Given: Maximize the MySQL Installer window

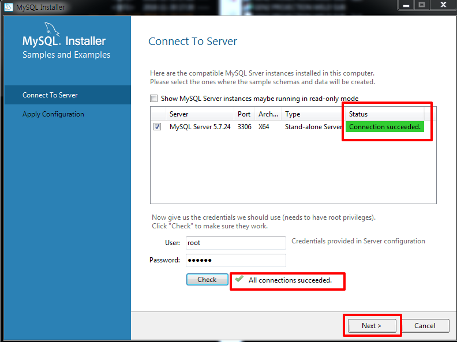Looking at the screenshot, I should coord(422,5).
